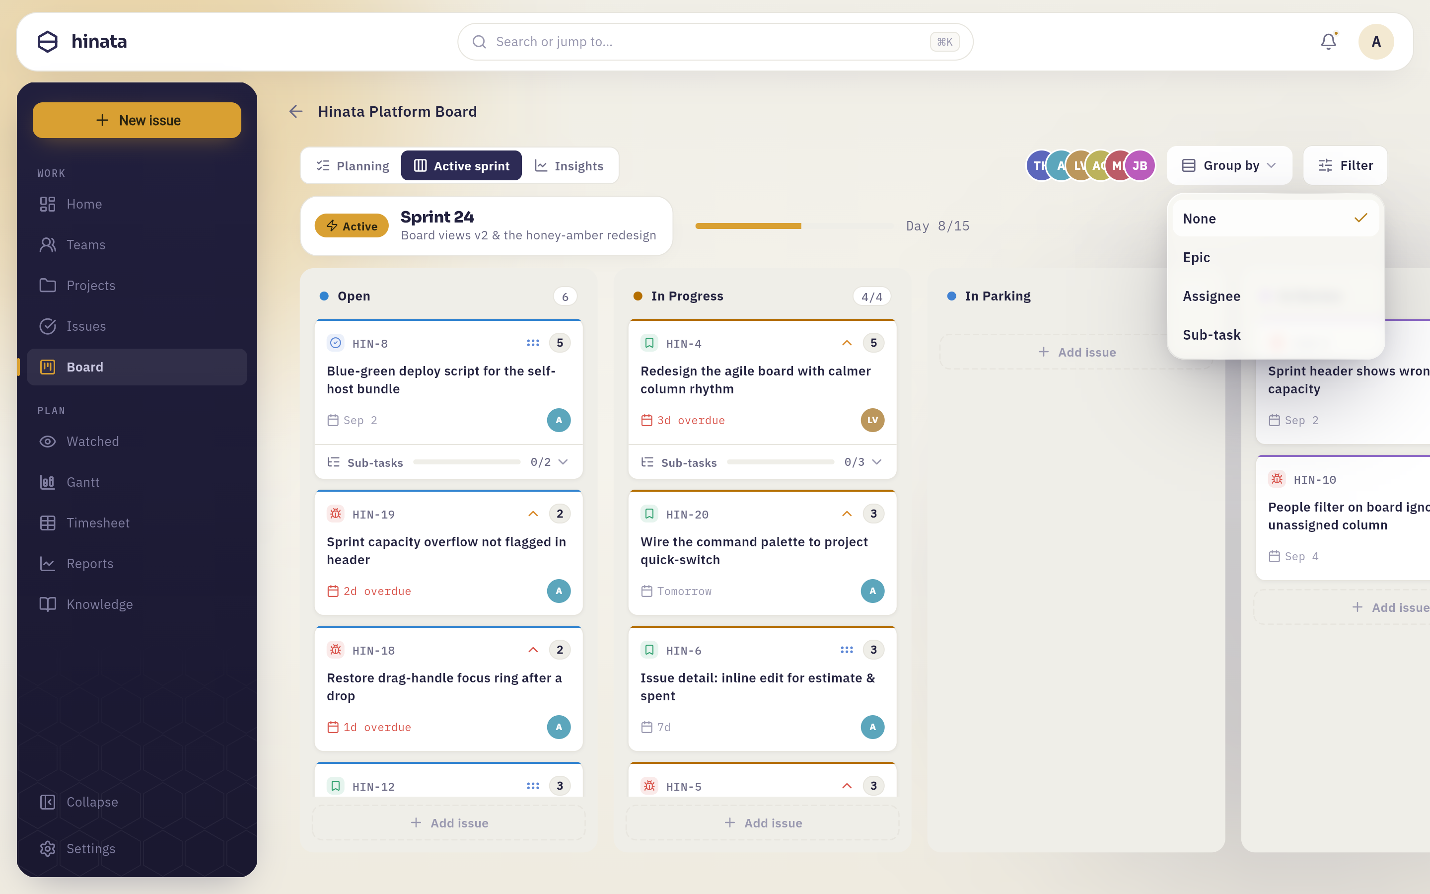Click the HIN-19 story points badge

click(x=560, y=514)
